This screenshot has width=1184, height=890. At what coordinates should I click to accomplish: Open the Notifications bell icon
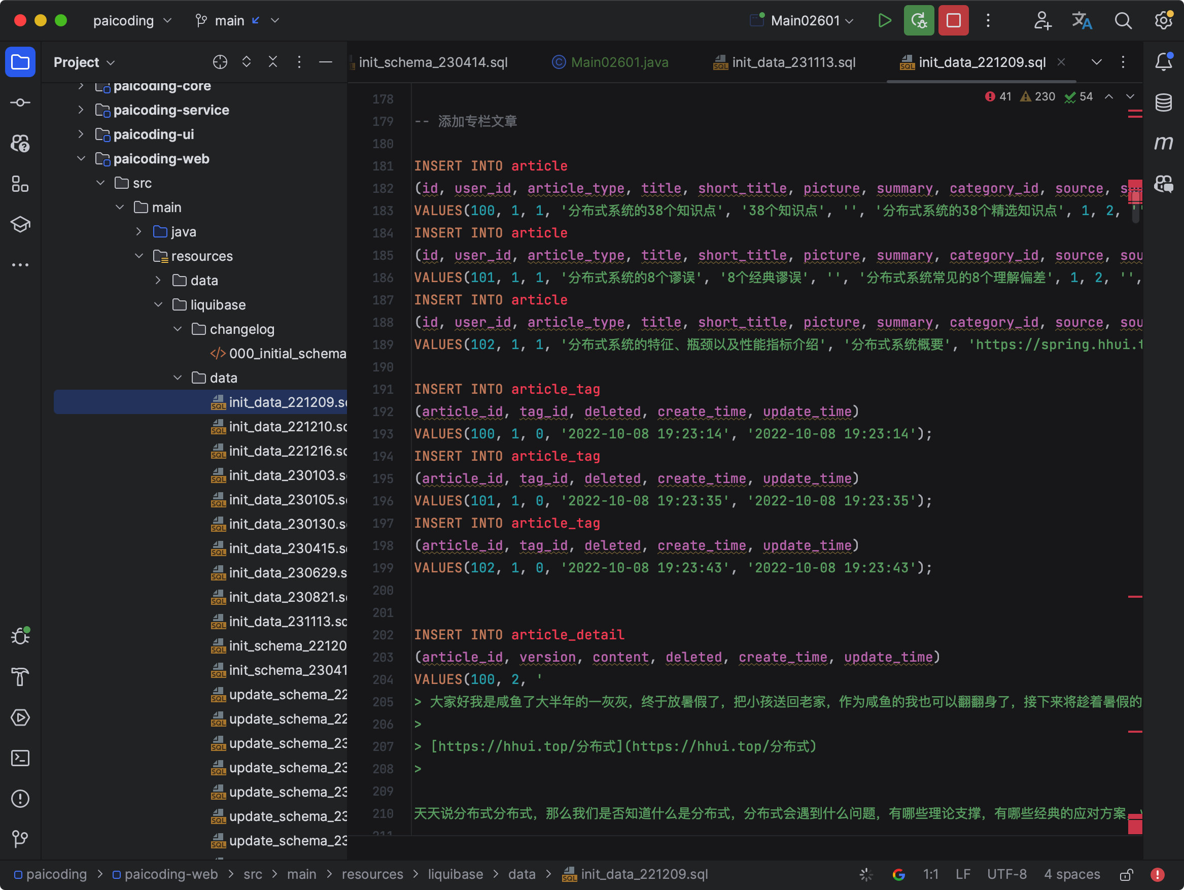[x=1163, y=62]
